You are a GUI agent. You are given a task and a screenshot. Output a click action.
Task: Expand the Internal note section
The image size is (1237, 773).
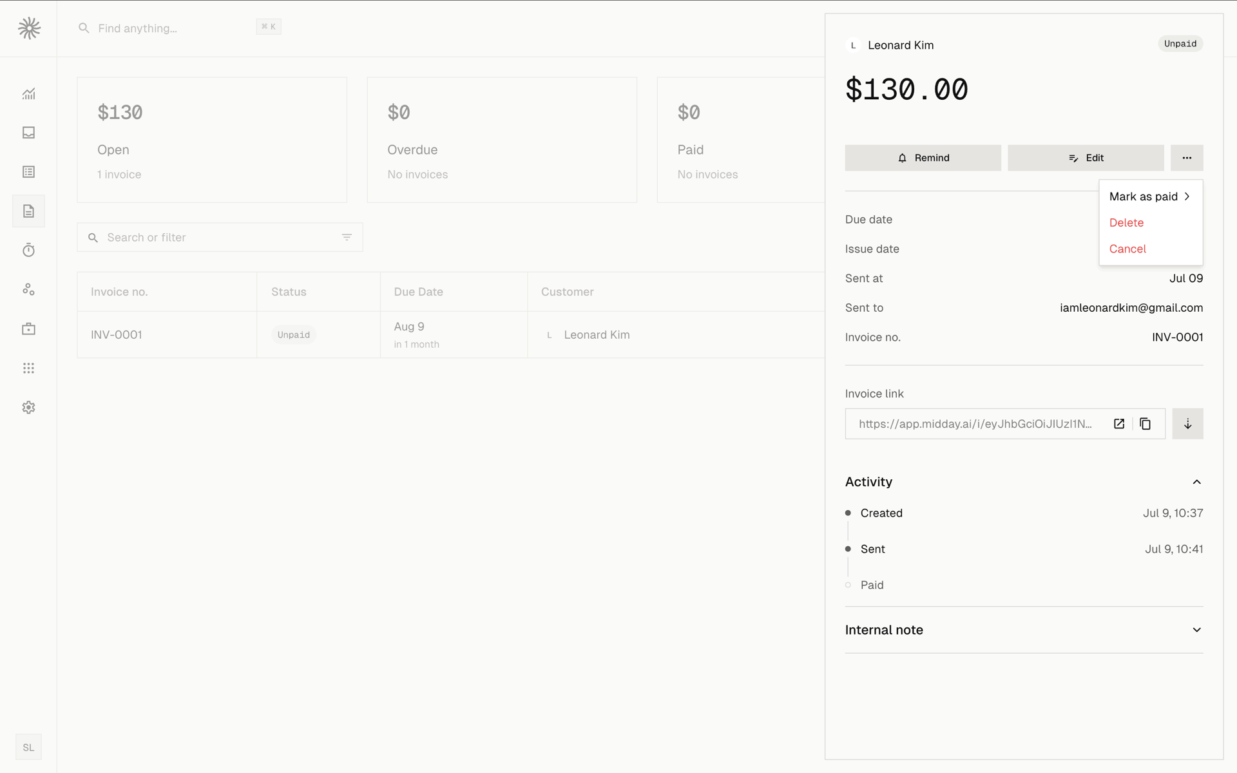coord(1024,630)
